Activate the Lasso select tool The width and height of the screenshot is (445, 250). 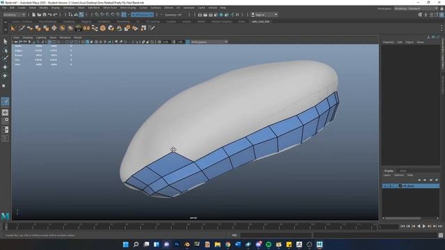click(x=5, y=51)
